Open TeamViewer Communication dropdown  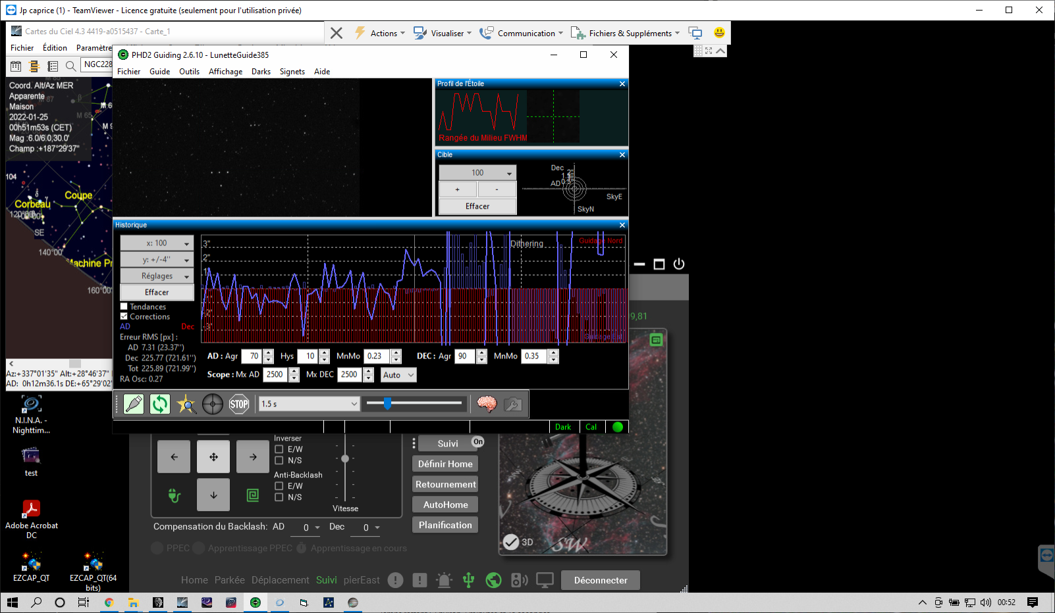522,33
